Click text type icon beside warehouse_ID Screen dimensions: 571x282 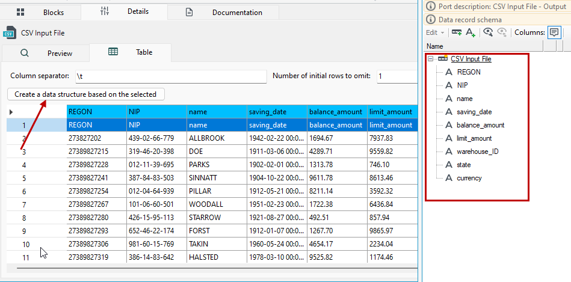click(449, 152)
